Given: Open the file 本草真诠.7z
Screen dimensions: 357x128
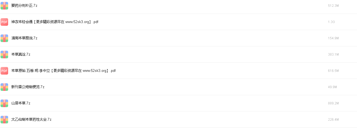Looking at the screenshot, I should 21,55.
